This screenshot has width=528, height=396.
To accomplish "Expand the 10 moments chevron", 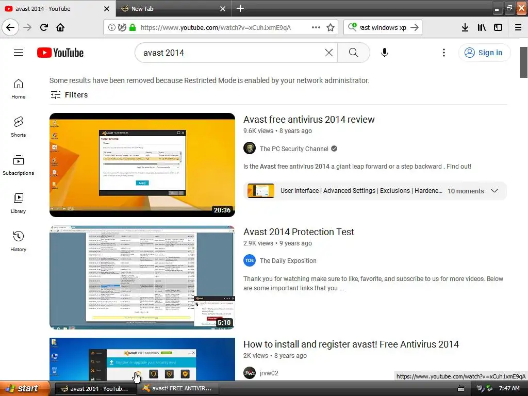I will coord(494,191).
